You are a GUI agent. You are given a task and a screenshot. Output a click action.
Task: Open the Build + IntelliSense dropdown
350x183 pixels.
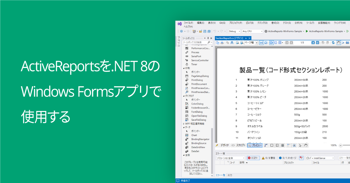(320, 158)
